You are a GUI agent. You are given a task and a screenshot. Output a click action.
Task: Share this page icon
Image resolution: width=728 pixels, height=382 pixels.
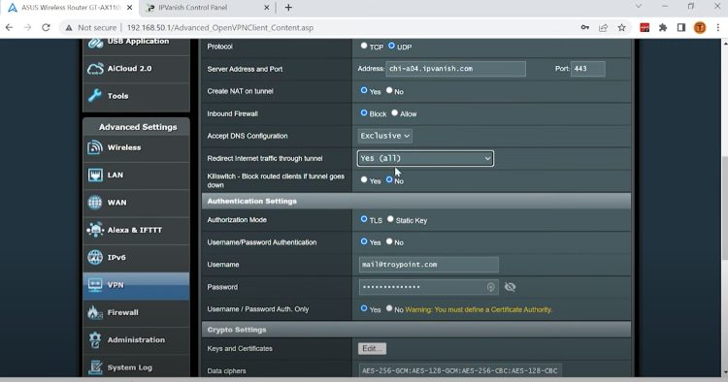603,28
